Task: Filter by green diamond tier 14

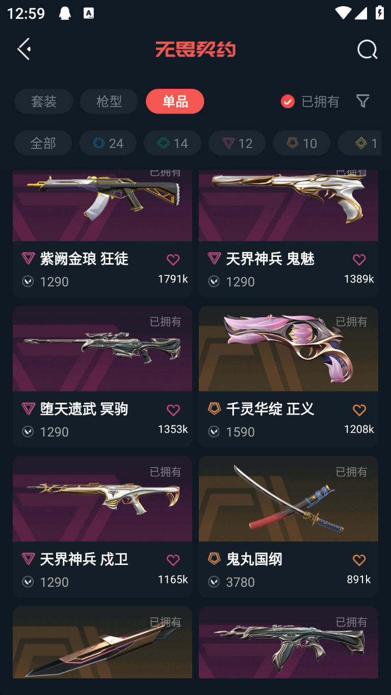Action: click(172, 143)
